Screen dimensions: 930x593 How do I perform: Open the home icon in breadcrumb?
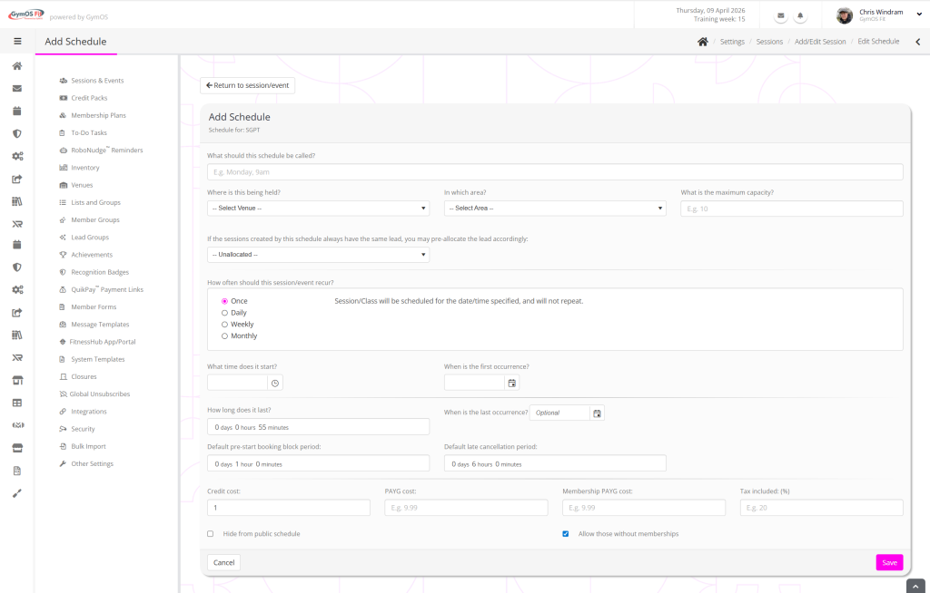(702, 42)
